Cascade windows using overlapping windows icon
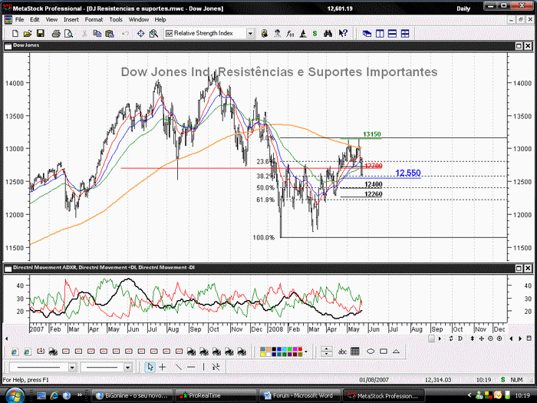This screenshot has width=537, height=403. [x=367, y=34]
